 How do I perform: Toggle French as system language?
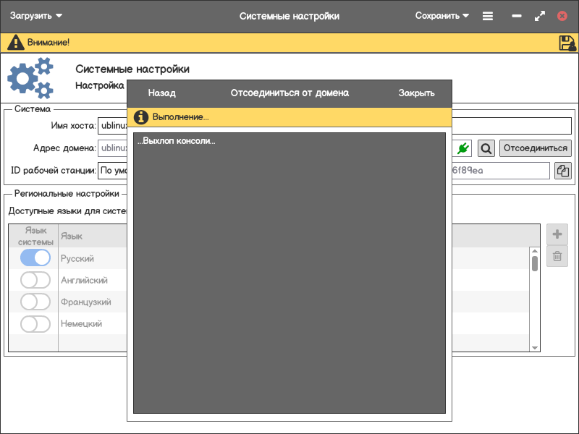35,302
